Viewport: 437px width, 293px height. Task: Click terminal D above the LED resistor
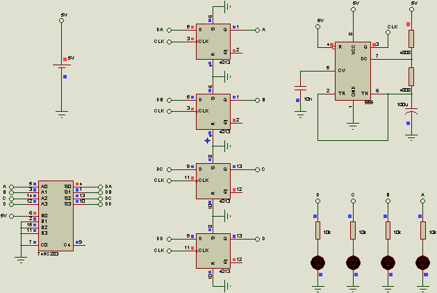pyautogui.click(x=318, y=201)
